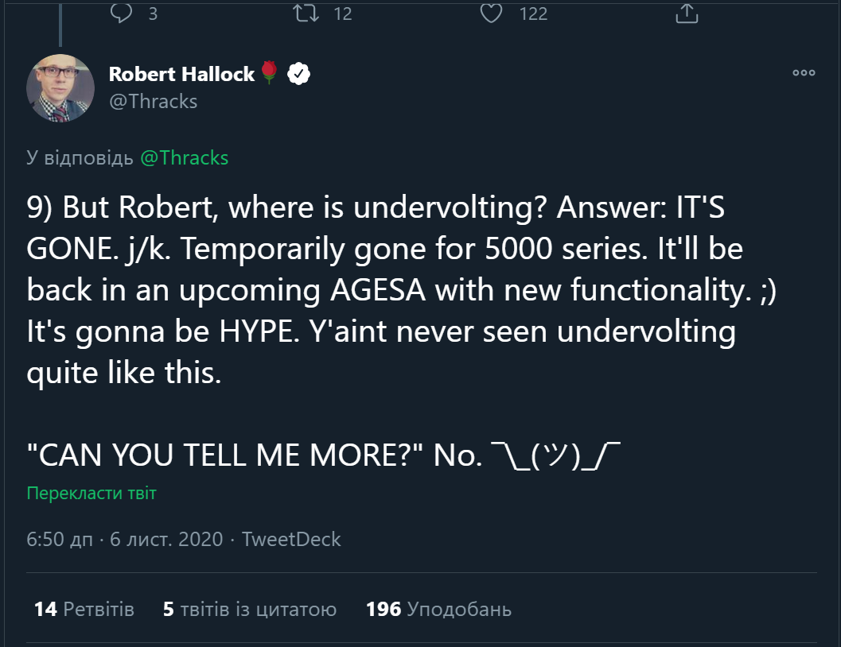Open the three-dot more options menu
The width and height of the screenshot is (841, 647).
point(804,73)
